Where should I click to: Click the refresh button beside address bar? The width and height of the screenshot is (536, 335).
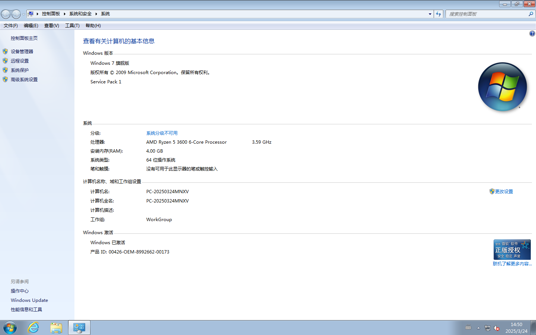438,14
